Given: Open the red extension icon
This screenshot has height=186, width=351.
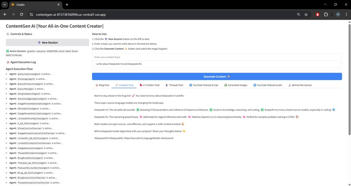Looking at the screenshot, I should point(317,14).
